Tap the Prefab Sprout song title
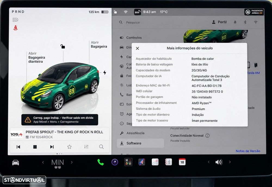This screenshot has width=272, height=187. coord(64,132)
